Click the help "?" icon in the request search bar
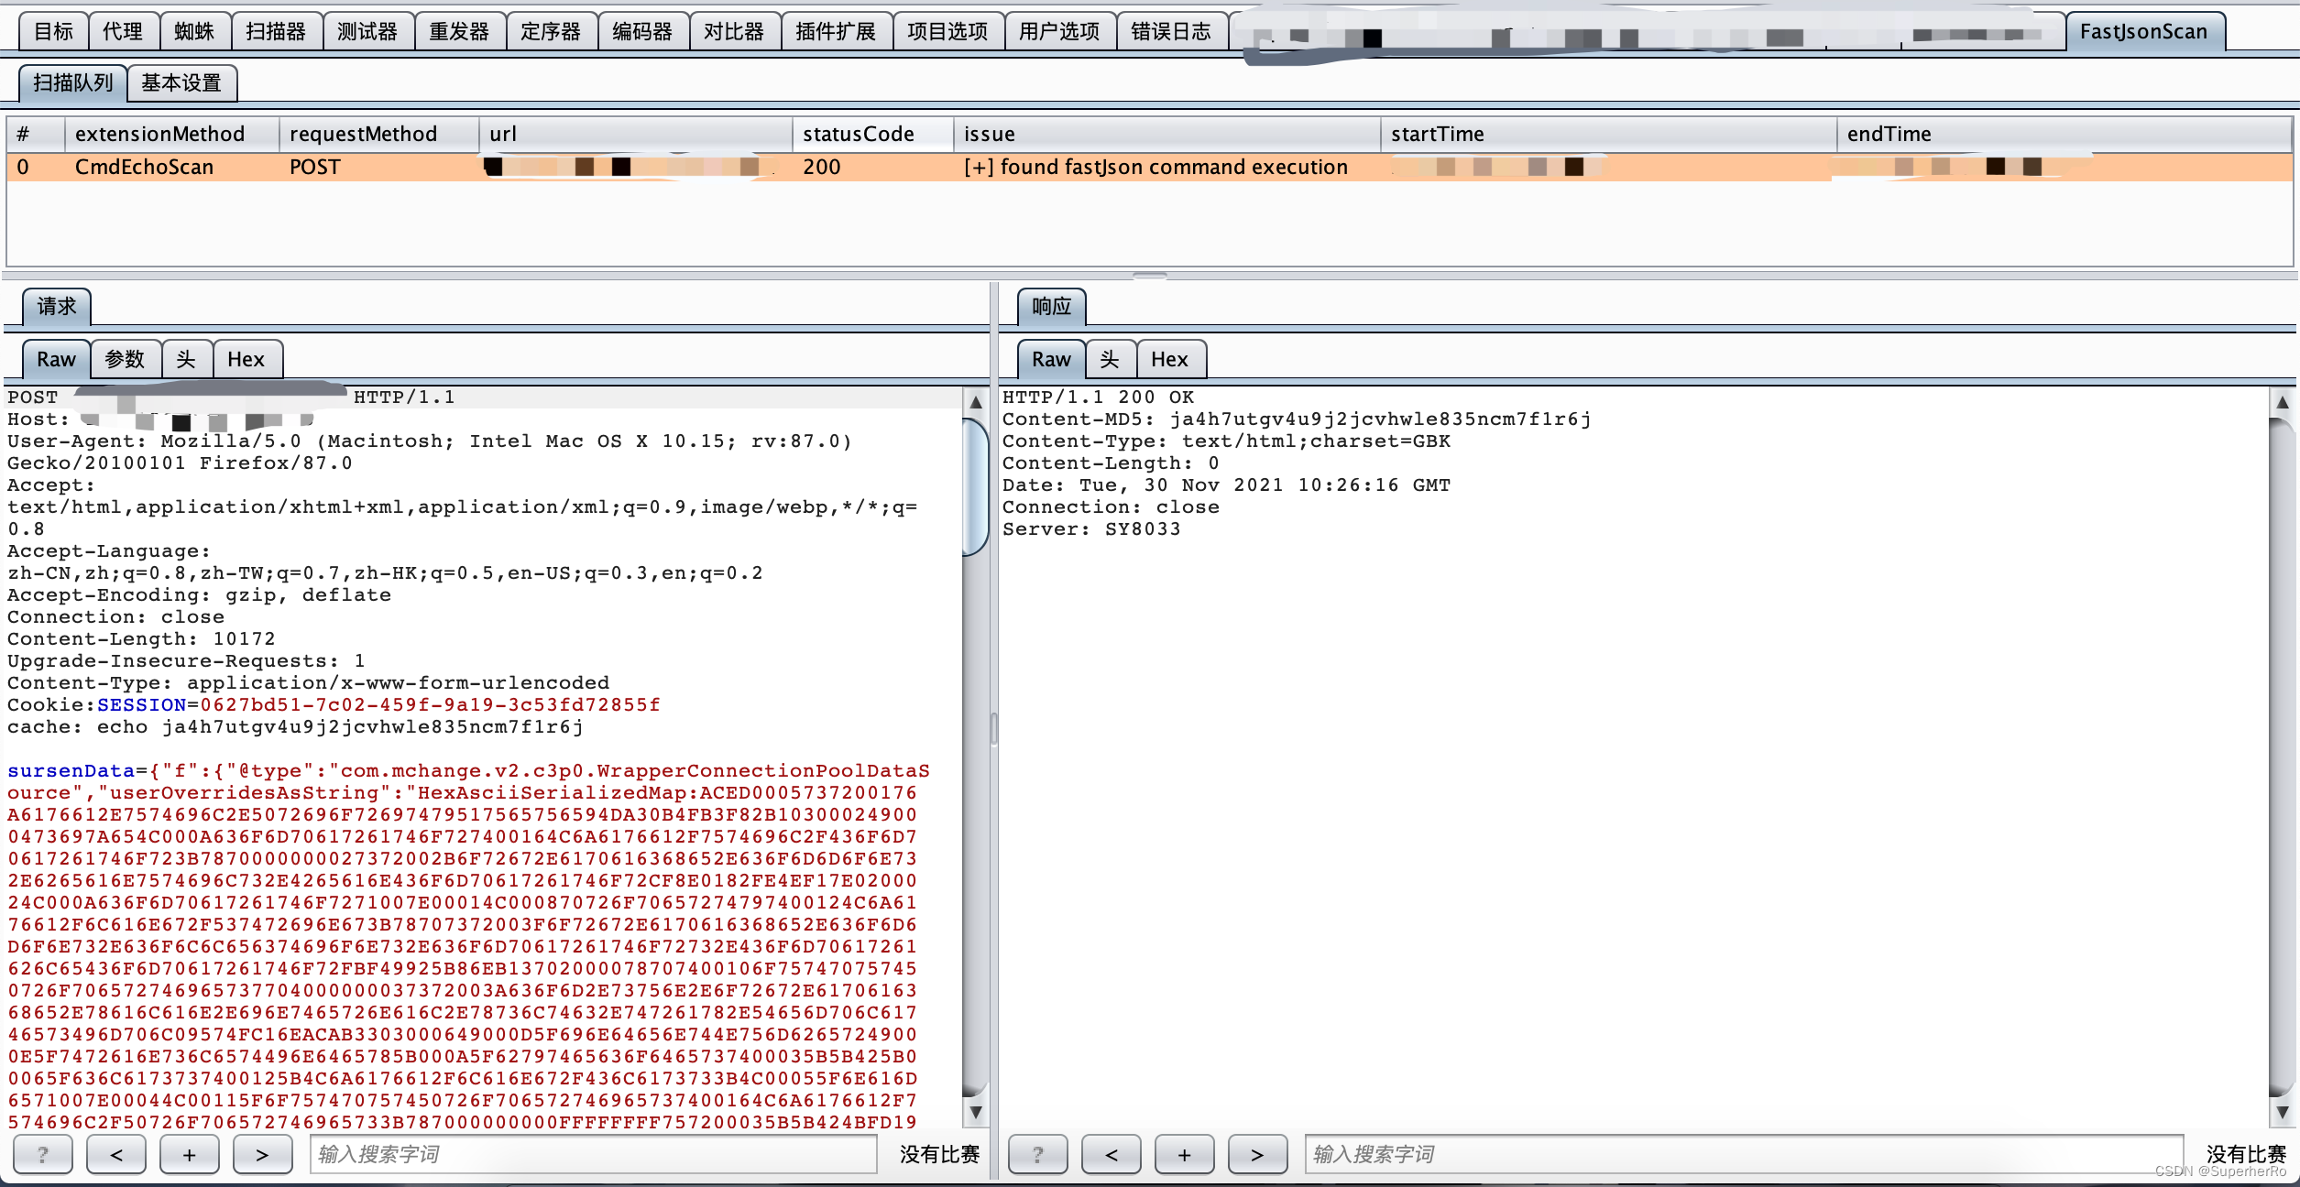The height and width of the screenshot is (1187, 2300). point(42,1154)
